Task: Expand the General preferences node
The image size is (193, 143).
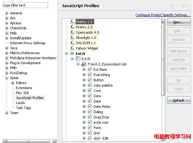Action: (7, 13)
